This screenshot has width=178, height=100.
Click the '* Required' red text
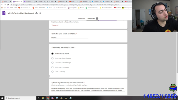coord(55,25)
